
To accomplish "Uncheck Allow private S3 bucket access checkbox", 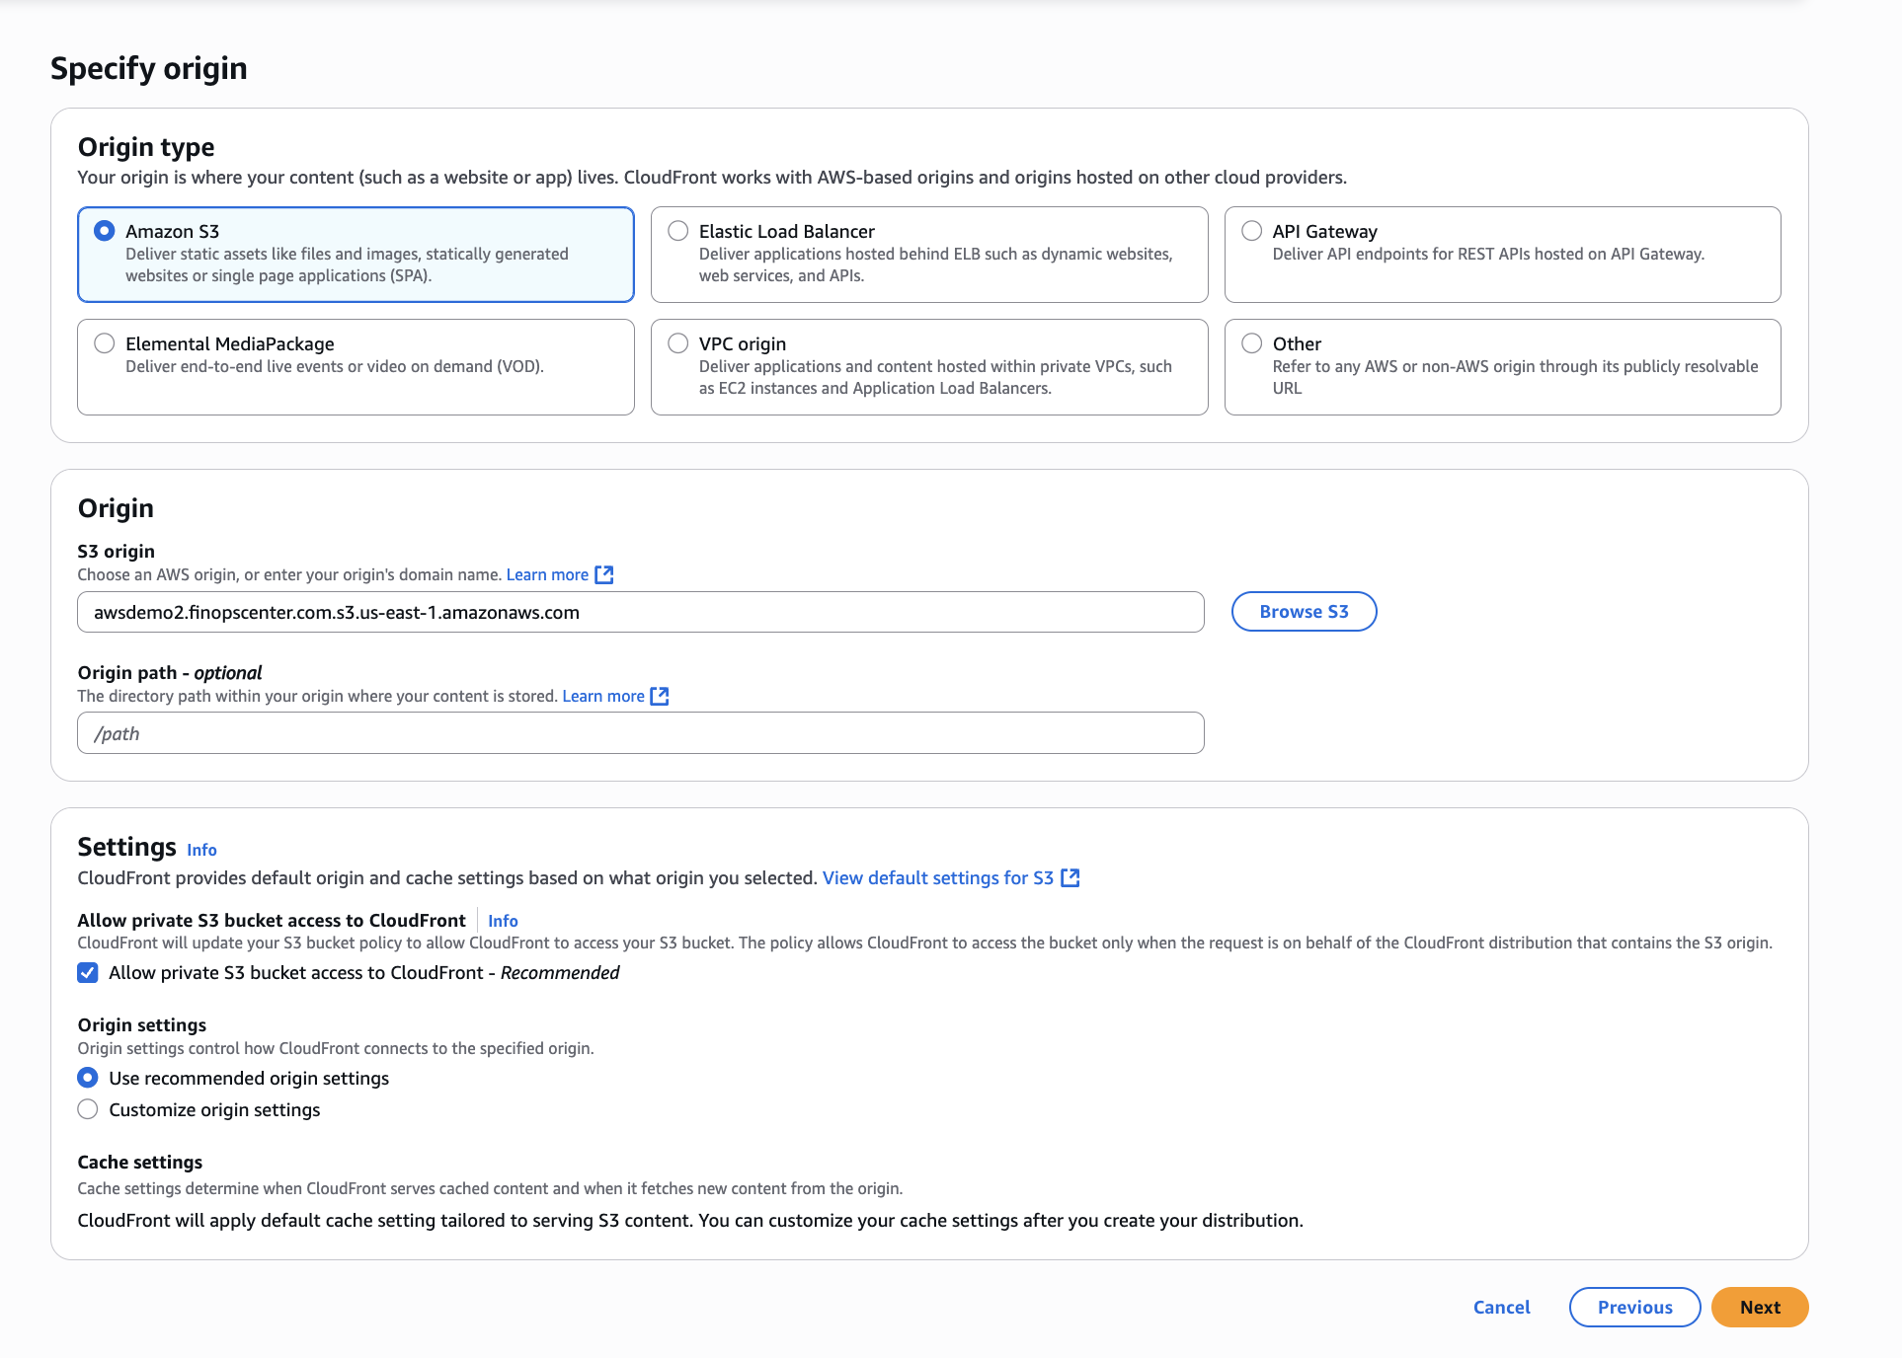I will point(88,973).
